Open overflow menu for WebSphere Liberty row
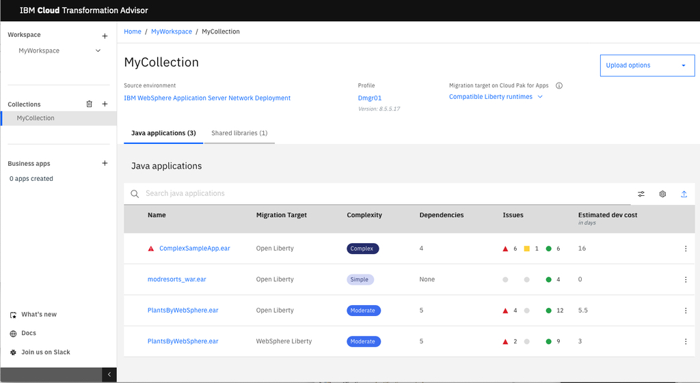The width and height of the screenshot is (700, 383). [686, 341]
